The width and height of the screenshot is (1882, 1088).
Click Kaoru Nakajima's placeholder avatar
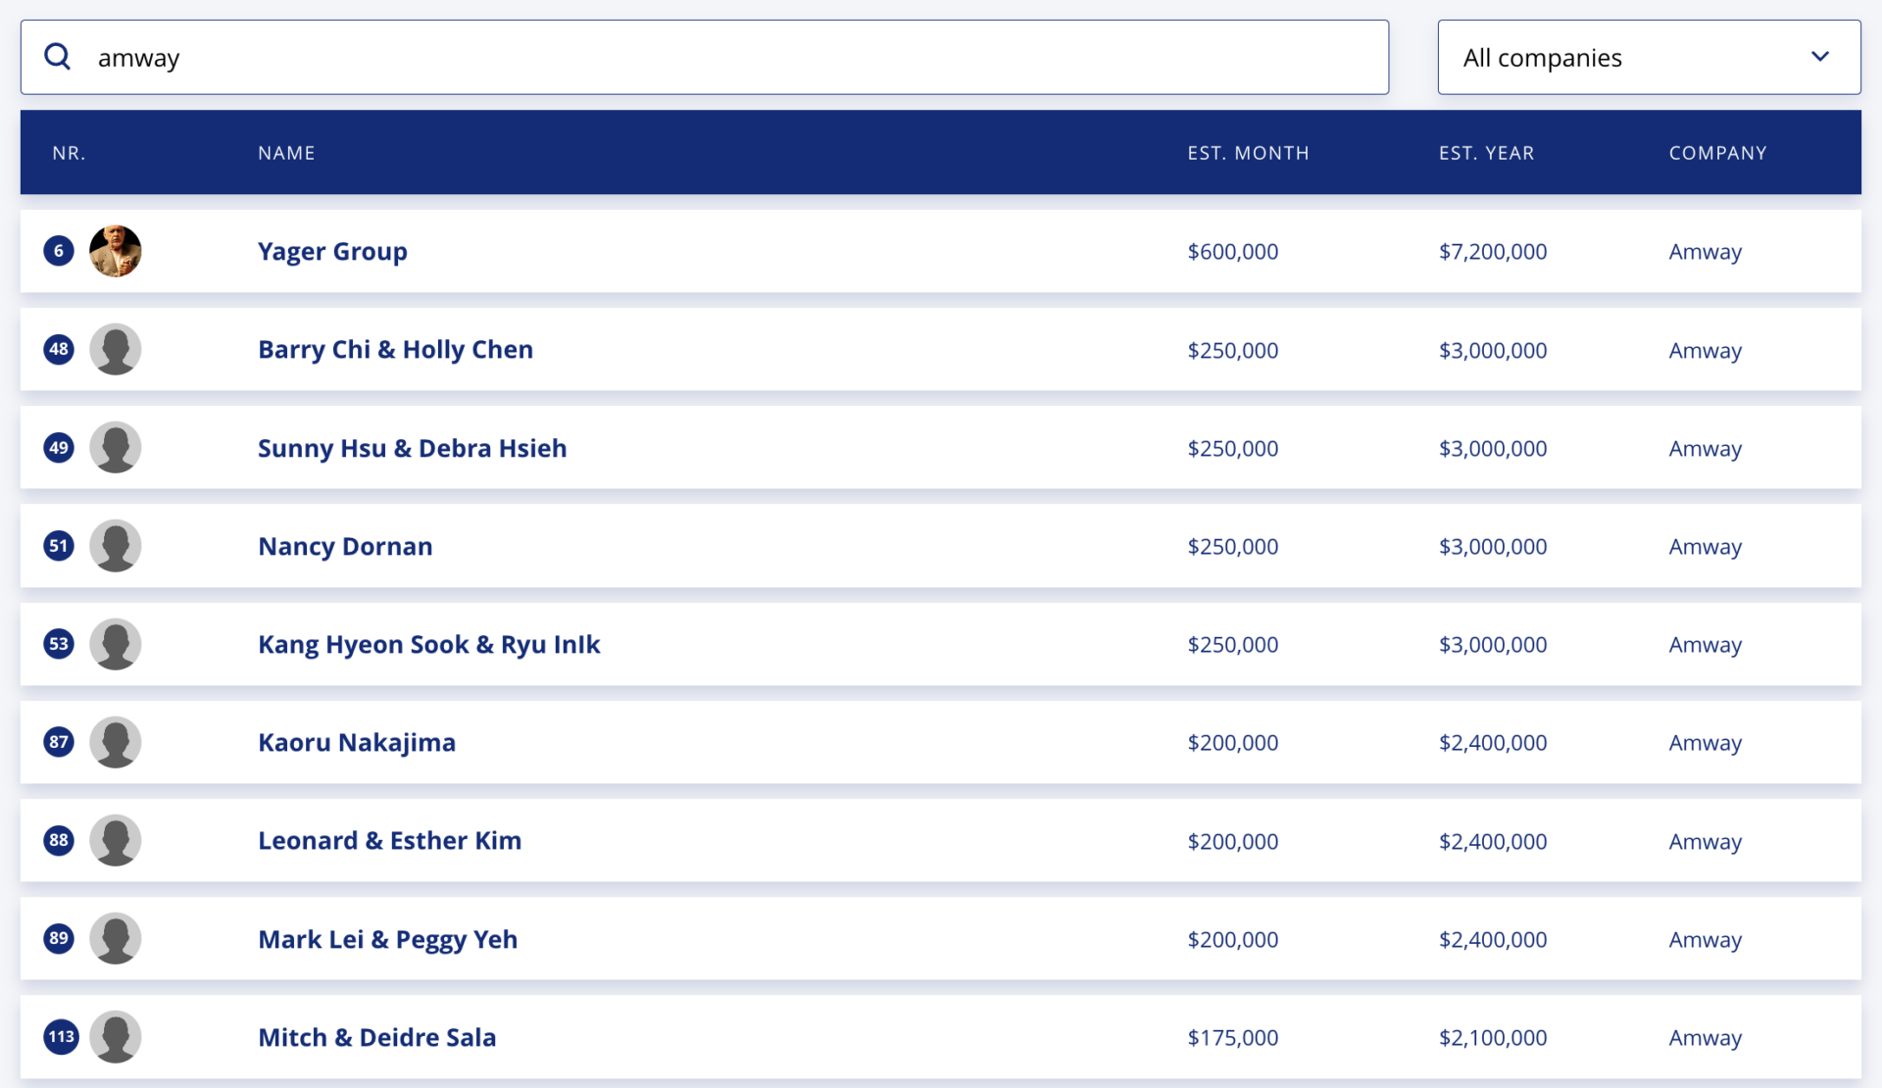116,742
